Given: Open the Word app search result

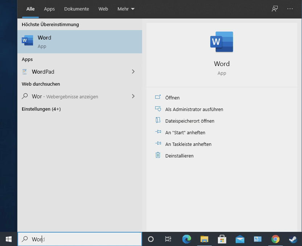Looking at the screenshot, I should (80, 42).
